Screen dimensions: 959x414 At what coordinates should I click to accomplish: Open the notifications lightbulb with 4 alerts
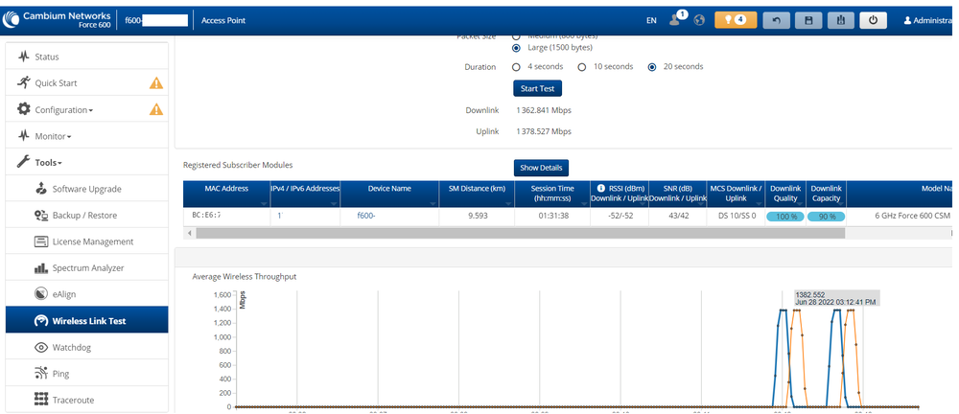[736, 20]
